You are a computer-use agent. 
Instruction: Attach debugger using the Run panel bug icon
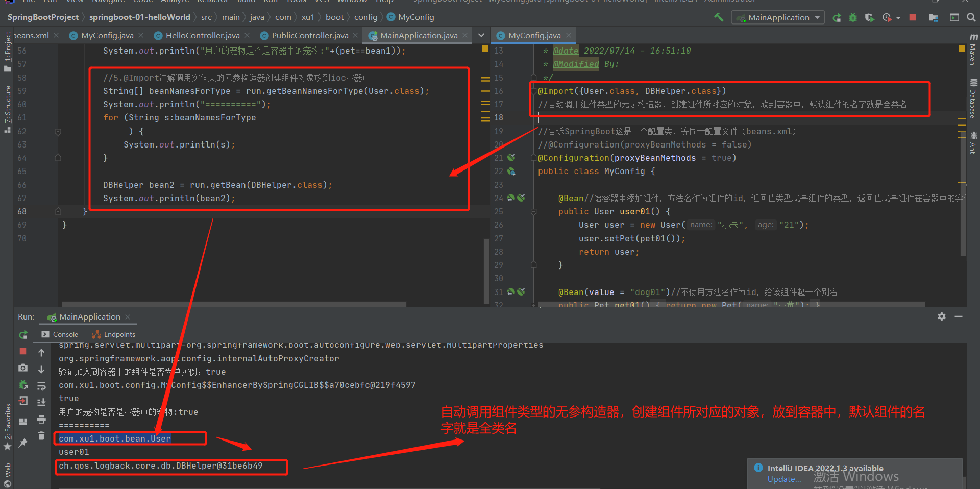[x=23, y=384]
